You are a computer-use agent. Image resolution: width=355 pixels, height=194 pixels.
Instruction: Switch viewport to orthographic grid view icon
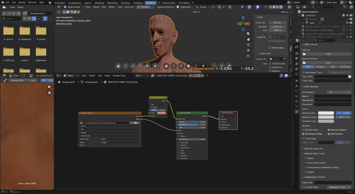tap(248, 50)
